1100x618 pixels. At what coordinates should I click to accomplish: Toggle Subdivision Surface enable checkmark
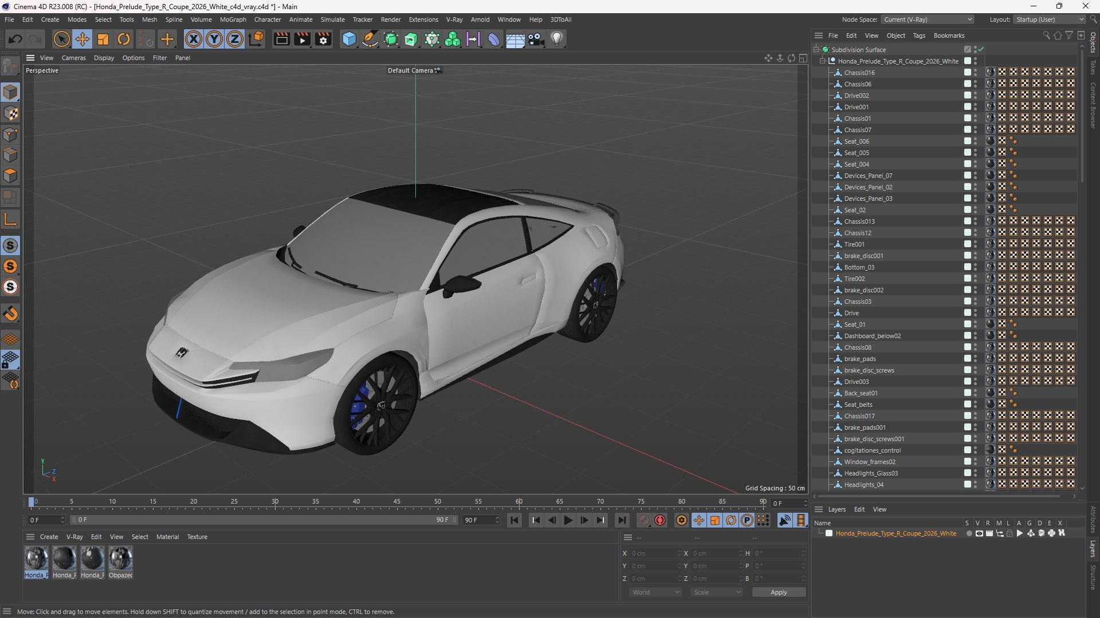pyautogui.click(x=981, y=49)
